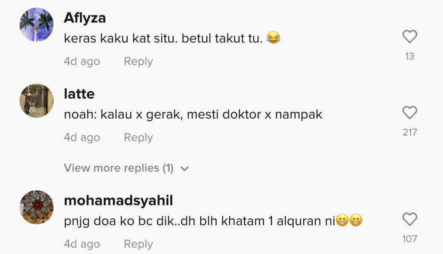The width and height of the screenshot is (443, 254).
Task: Open the Aflyza username link
Action: [85, 18]
